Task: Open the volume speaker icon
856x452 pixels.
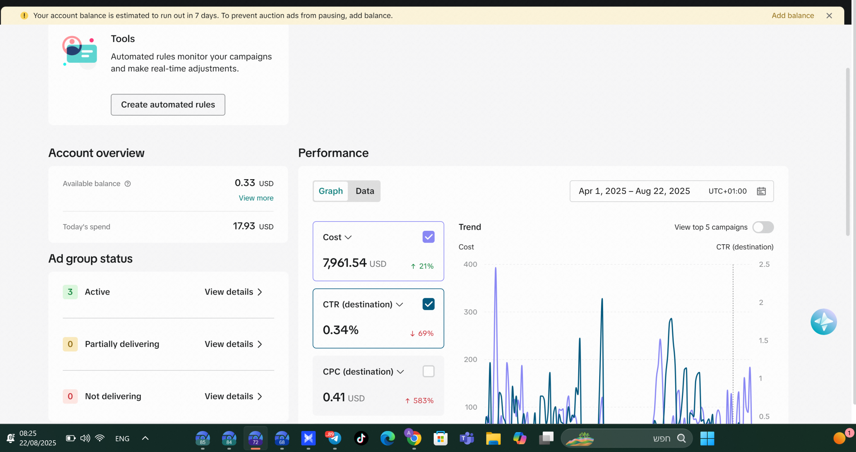Action: click(x=85, y=438)
